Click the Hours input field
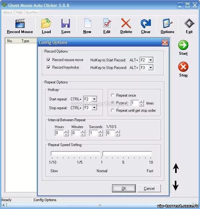The width and height of the screenshot is (200, 209). tap(59, 133)
